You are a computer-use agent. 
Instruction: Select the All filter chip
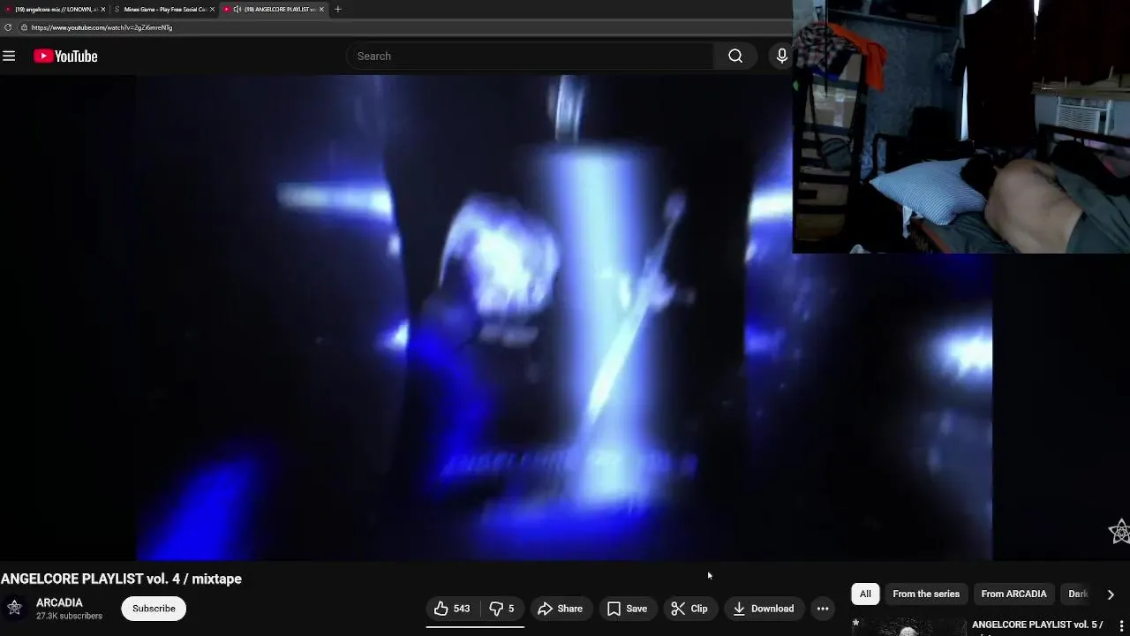tap(865, 594)
